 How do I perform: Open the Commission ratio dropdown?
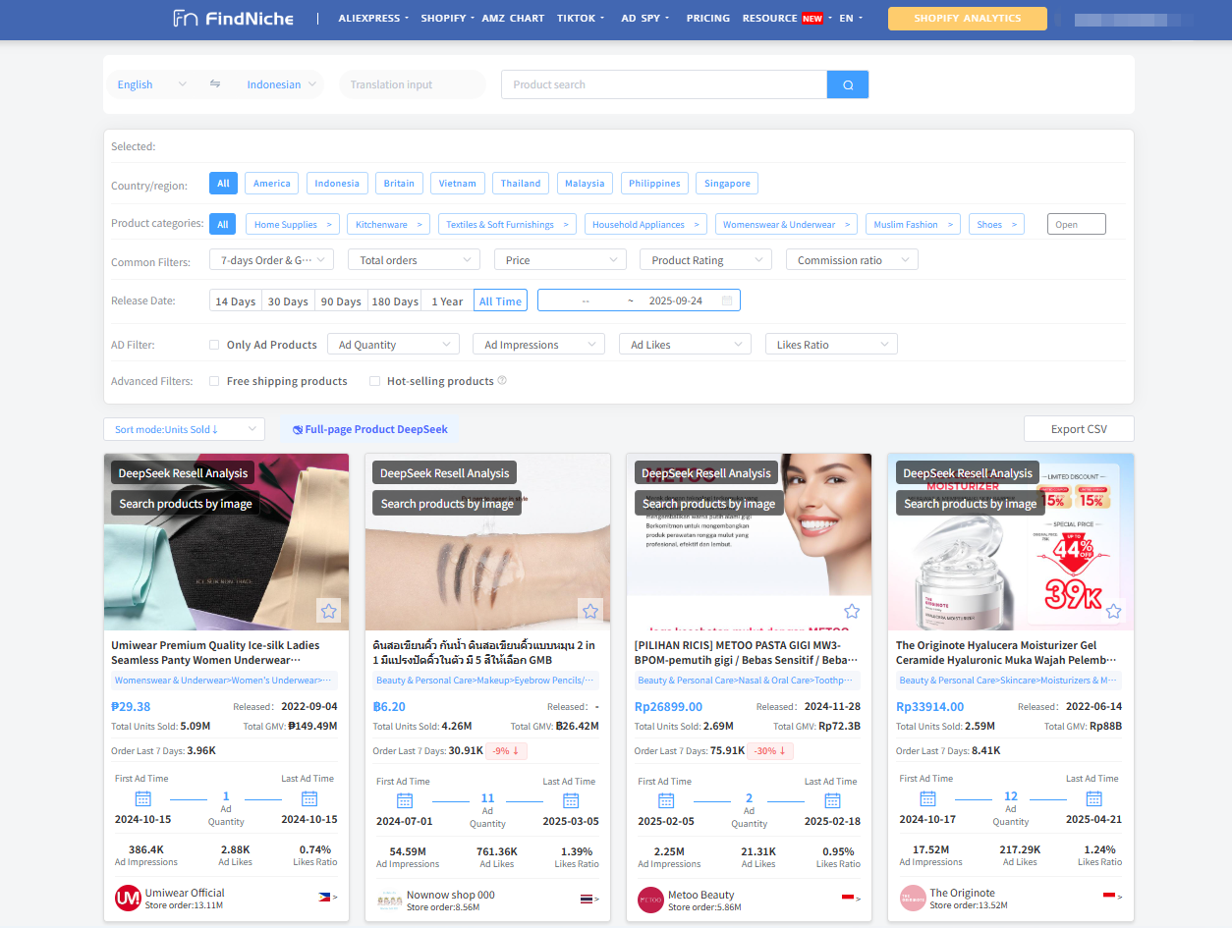point(851,260)
